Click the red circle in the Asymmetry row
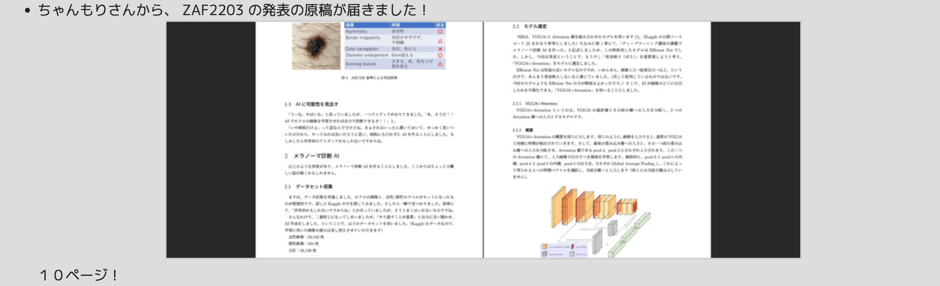The image size is (940, 286). pyautogui.click(x=440, y=32)
